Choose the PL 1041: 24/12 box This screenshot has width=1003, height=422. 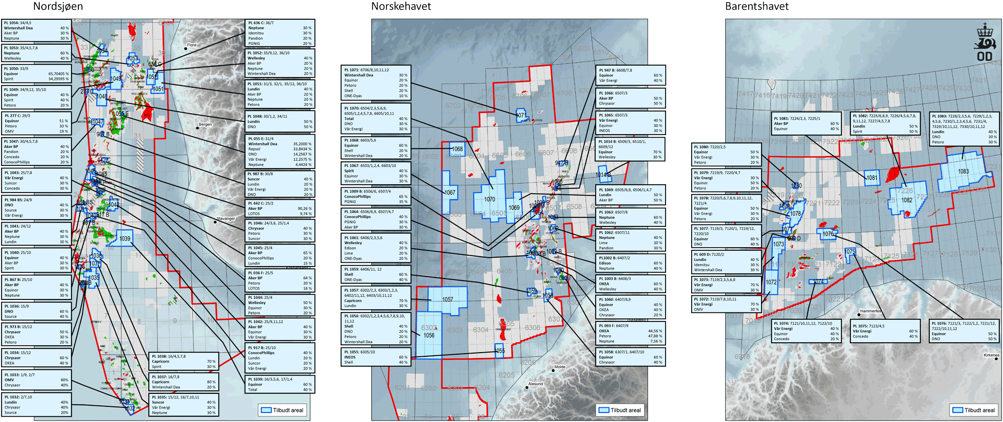[x=36, y=234]
